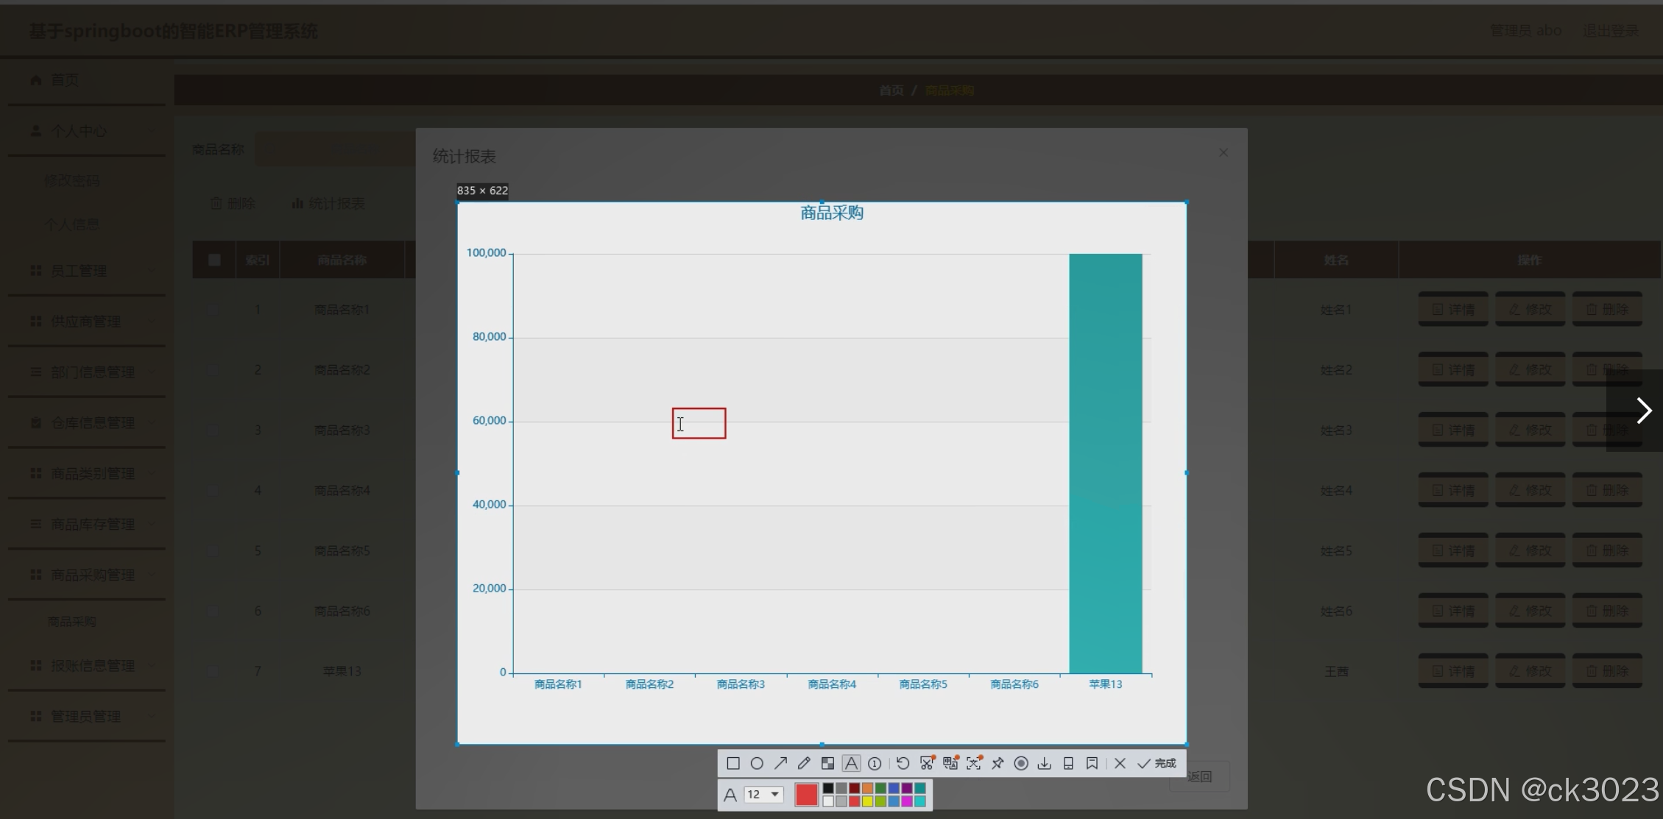Select the numbered step annotation tool
Screen dimensions: 1663x819
[875, 763]
